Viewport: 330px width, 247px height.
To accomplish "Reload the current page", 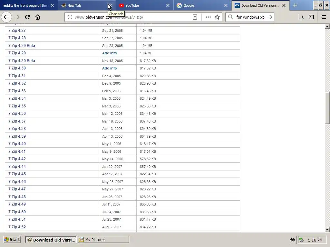I will (27, 17).
